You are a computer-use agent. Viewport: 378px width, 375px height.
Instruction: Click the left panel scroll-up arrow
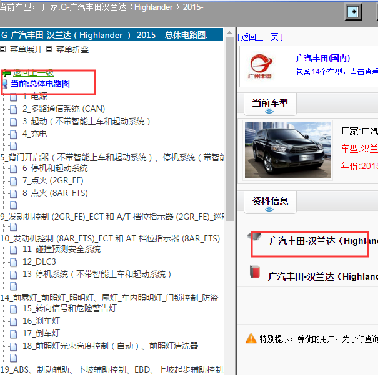(230, 32)
